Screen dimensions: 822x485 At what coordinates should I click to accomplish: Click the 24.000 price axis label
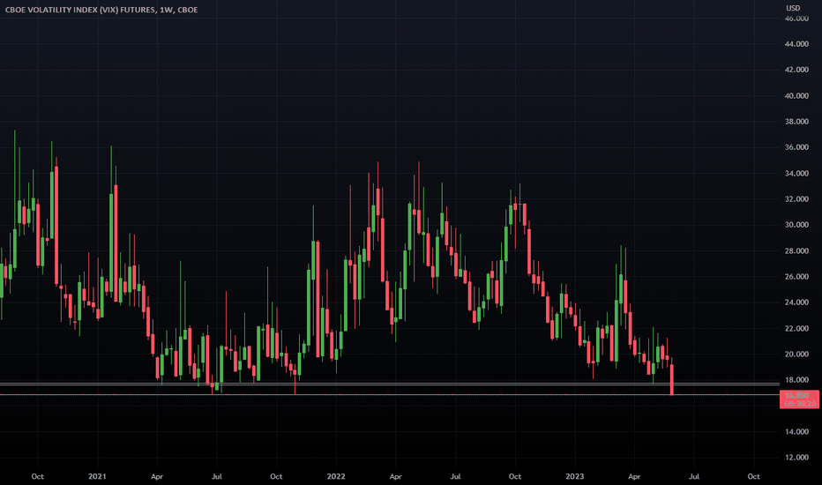(x=796, y=302)
